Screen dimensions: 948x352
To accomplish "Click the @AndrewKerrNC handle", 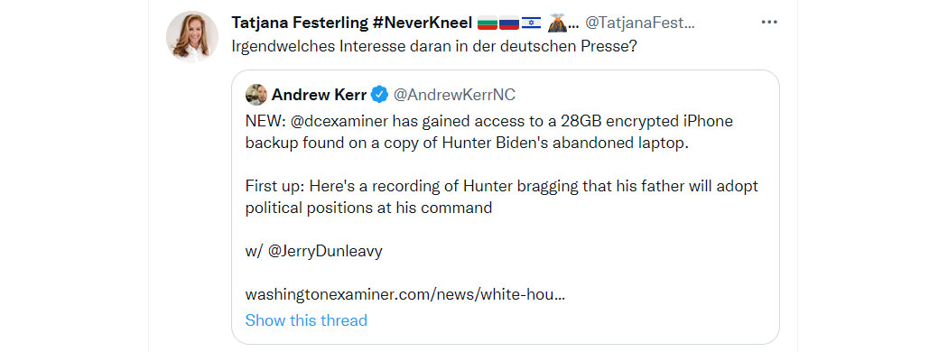I will point(454,95).
